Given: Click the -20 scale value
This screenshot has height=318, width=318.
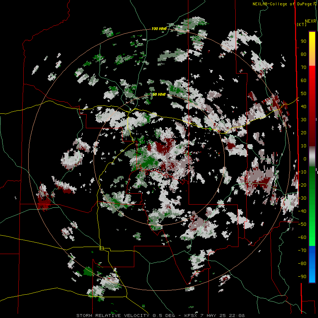Looking at the screenshot, I should pyautogui.click(x=302, y=185).
